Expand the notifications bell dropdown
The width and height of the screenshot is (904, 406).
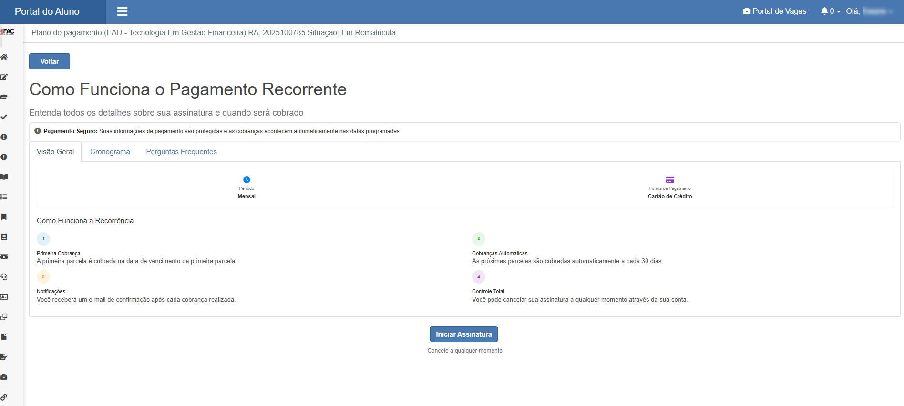point(830,11)
